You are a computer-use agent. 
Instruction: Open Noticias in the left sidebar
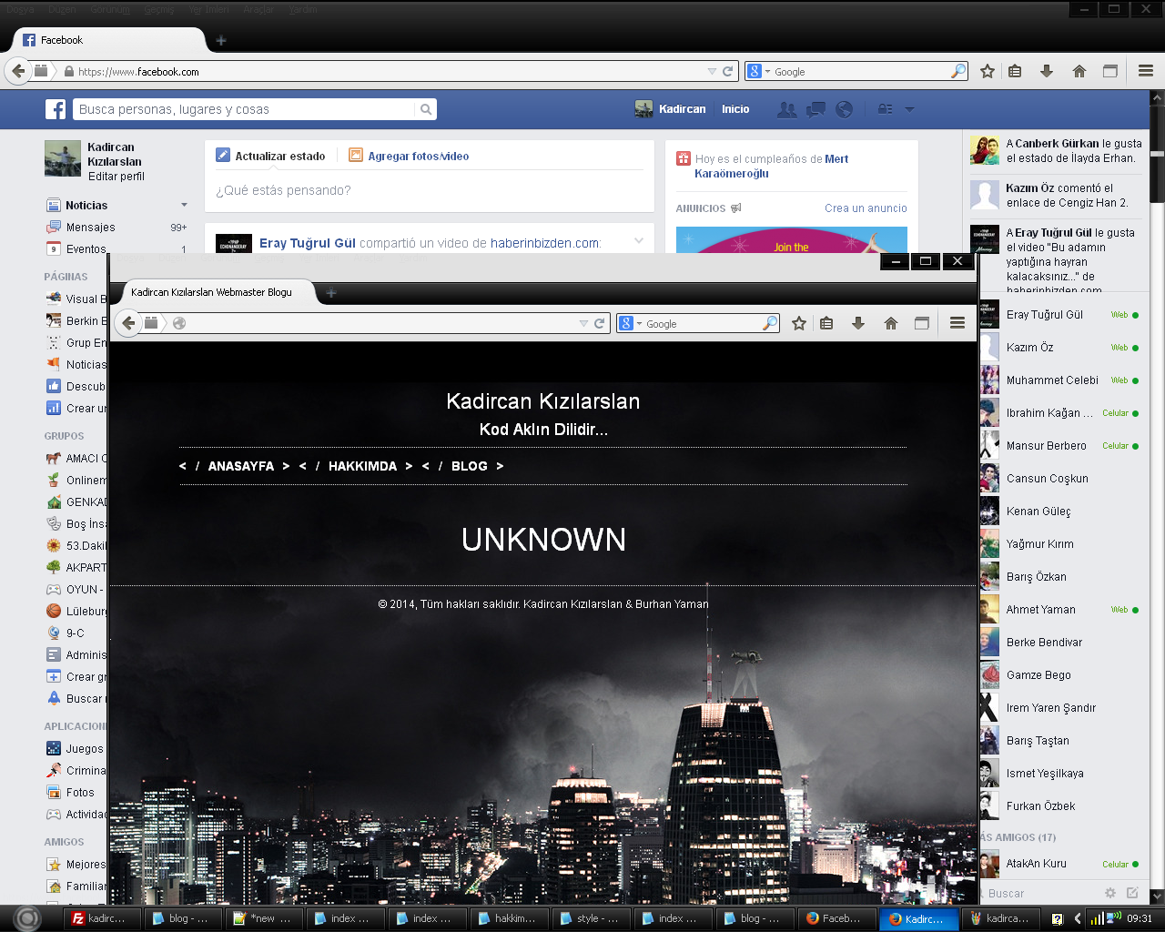click(86, 206)
